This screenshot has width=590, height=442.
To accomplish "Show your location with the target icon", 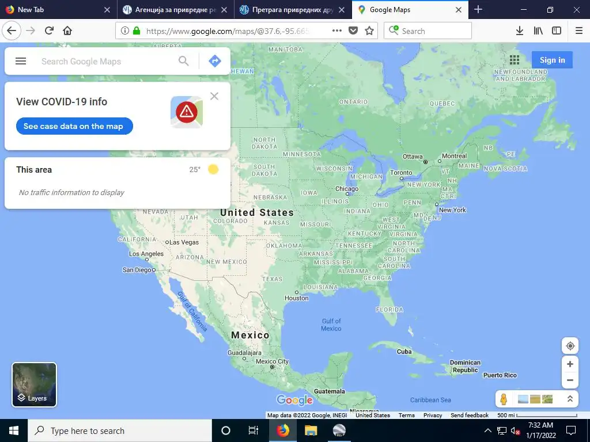I will pos(570,346).
